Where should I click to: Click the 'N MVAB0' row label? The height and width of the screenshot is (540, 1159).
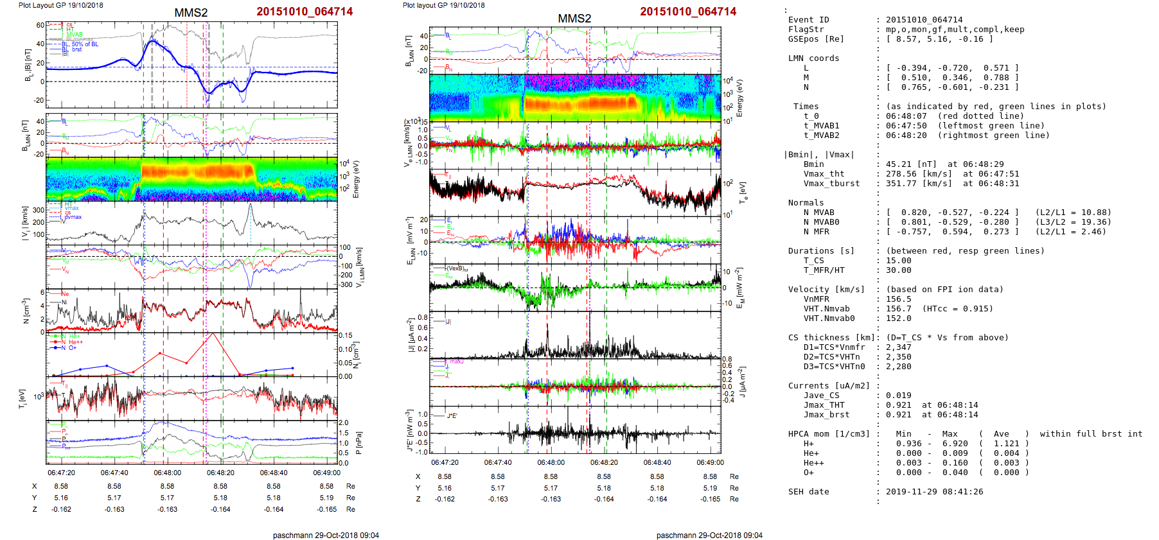click(x=821, y=222)
